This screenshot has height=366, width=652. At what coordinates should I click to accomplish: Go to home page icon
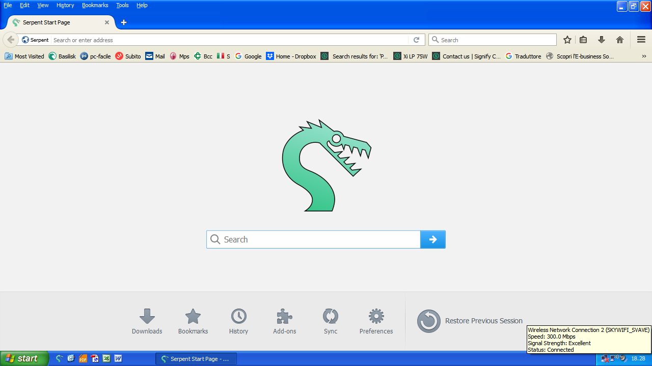tap(620, 40)
